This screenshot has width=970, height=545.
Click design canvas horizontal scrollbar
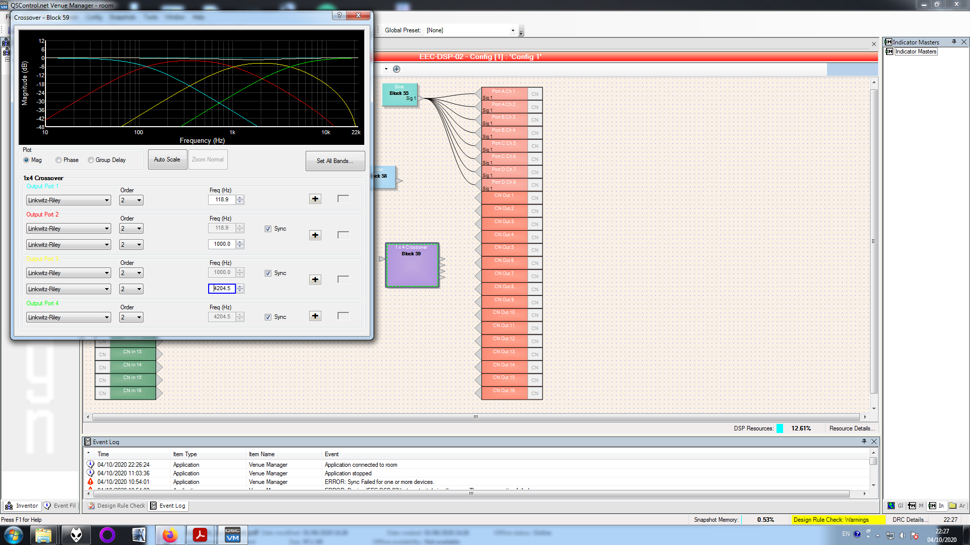click(476, 417)
